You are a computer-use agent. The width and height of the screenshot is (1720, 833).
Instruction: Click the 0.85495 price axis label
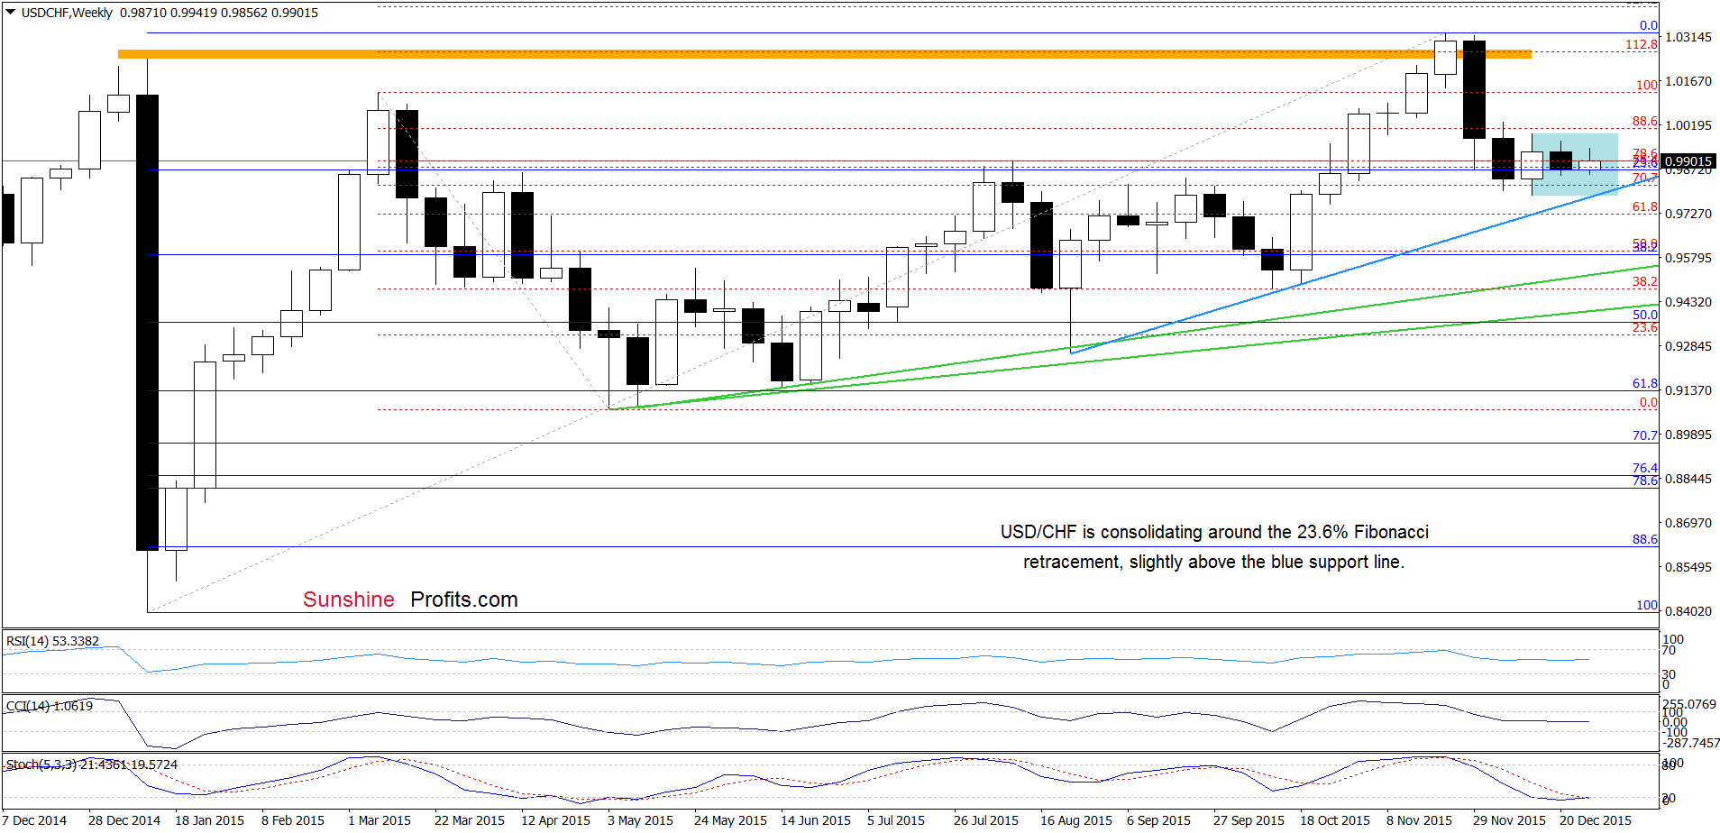coord(1688,567)
